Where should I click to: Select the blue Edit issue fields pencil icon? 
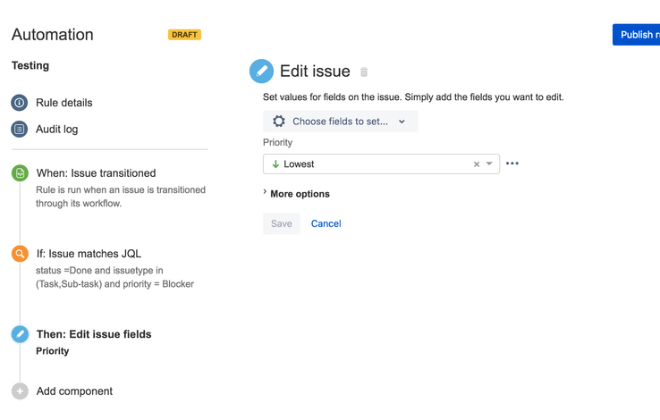20,334
